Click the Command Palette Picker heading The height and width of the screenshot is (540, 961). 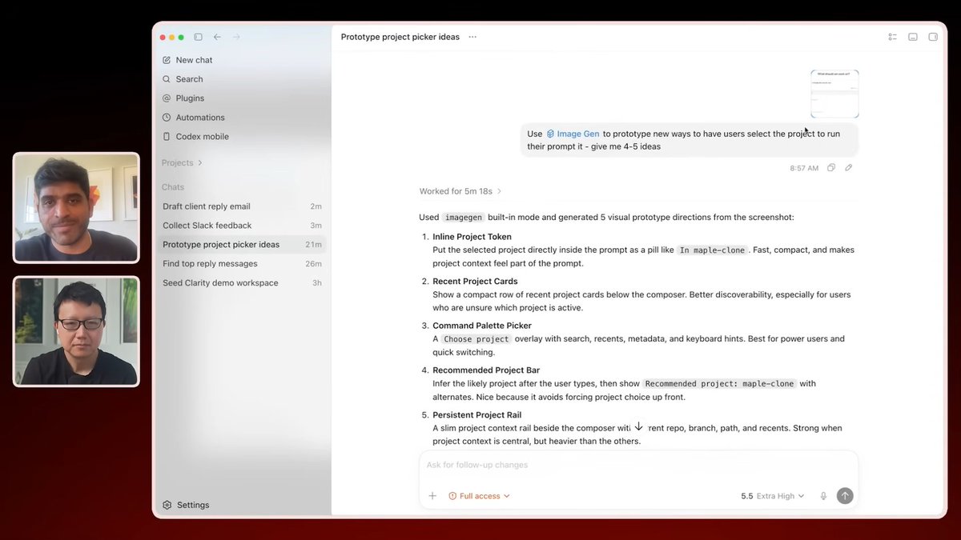tap(482, 326)
